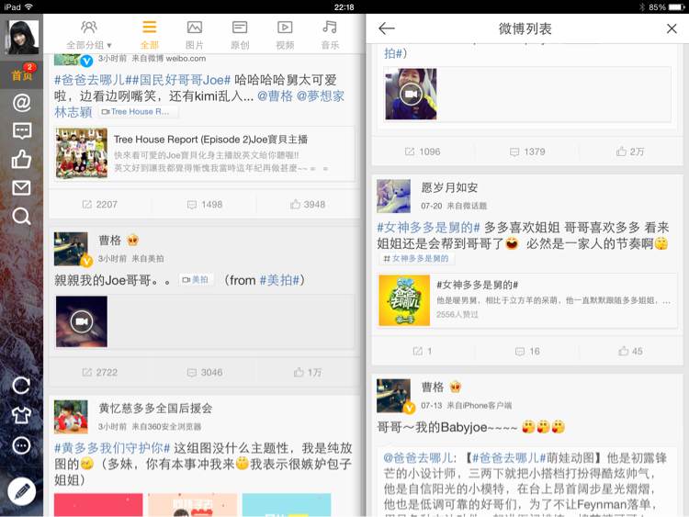This screenshot has height=517, width=689.
Task: Tap the refresh circular arrow icon
Action: tap(21, 386)
